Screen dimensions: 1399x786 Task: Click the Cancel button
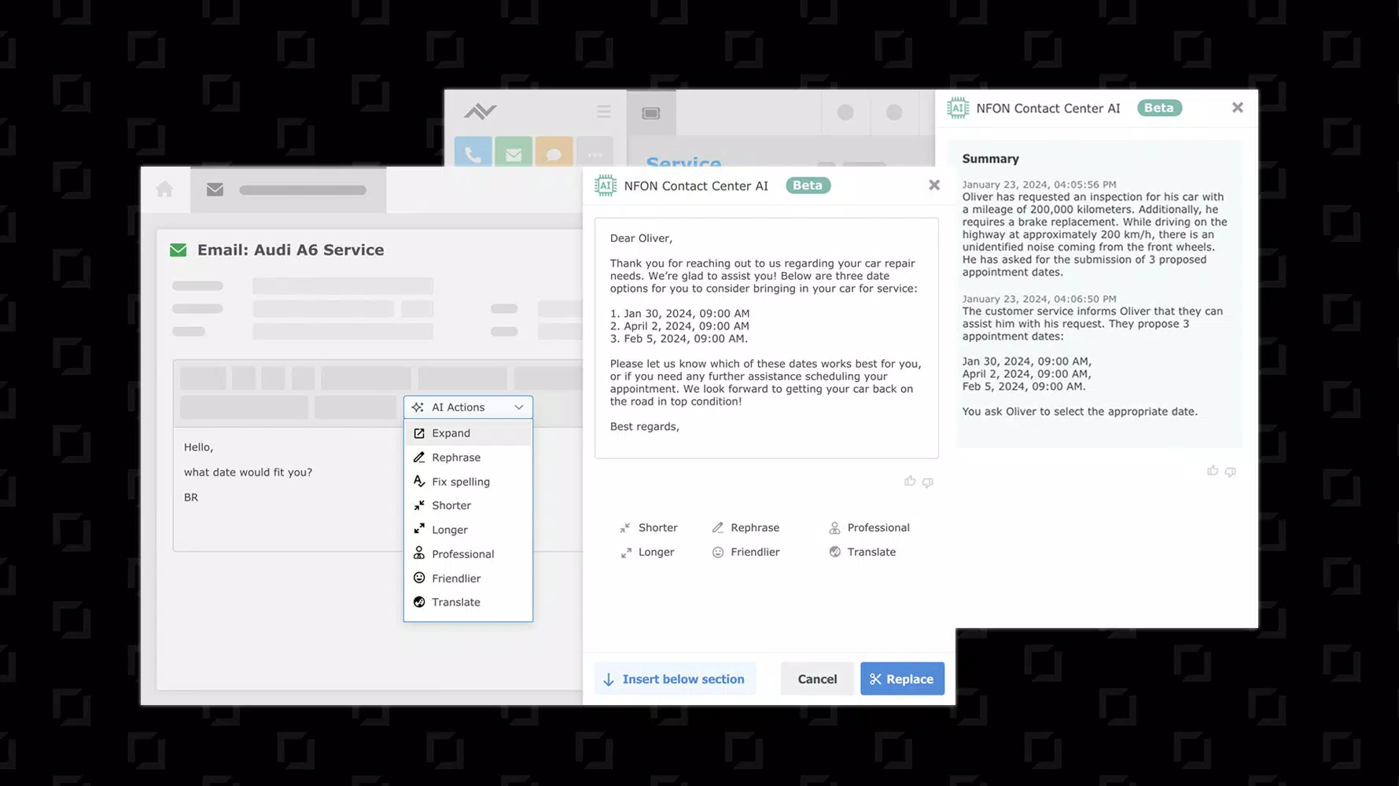tap(817, 679)
